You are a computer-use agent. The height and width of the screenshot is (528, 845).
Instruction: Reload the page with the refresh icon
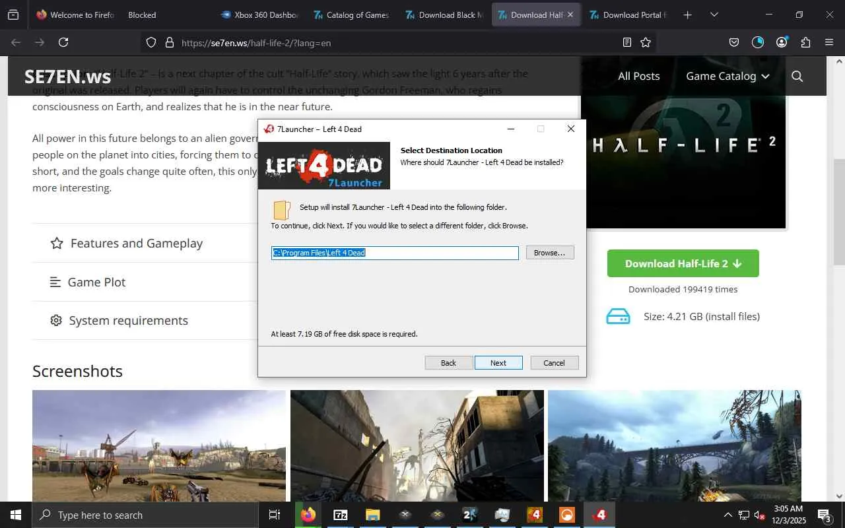point(63,42)
